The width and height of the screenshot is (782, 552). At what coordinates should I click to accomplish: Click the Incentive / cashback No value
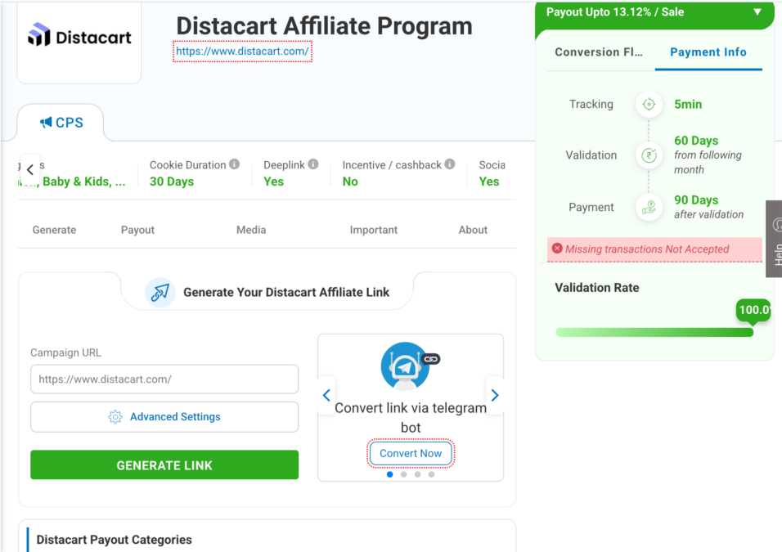[350, 182]
